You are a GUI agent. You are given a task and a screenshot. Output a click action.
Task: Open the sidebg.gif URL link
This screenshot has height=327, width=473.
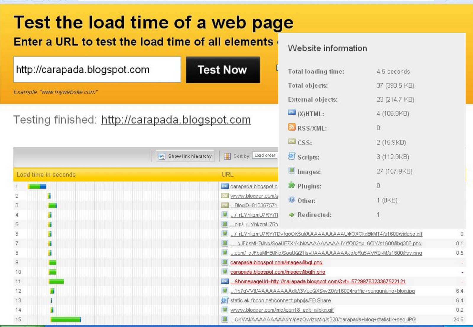[326, 234]
